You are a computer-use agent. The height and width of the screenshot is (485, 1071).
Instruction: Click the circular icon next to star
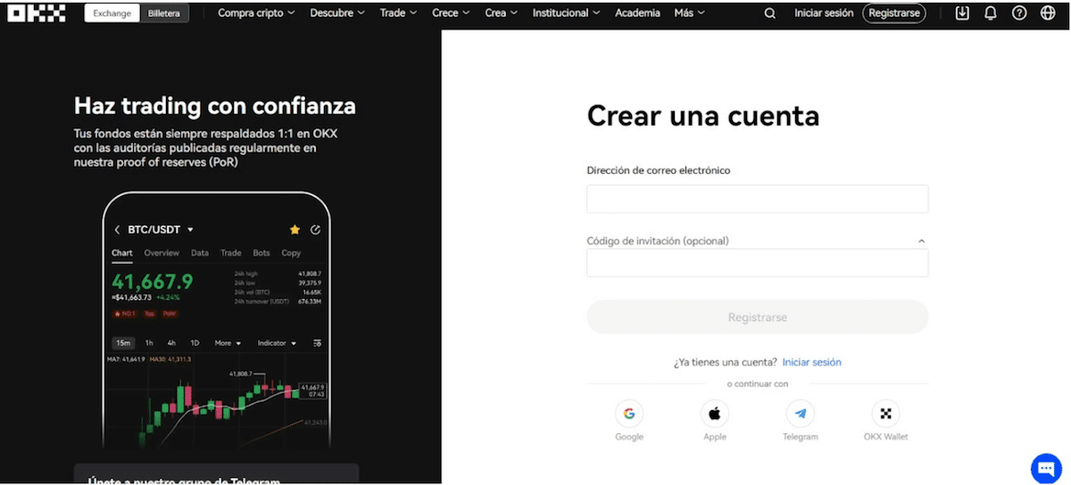(316, 229)
